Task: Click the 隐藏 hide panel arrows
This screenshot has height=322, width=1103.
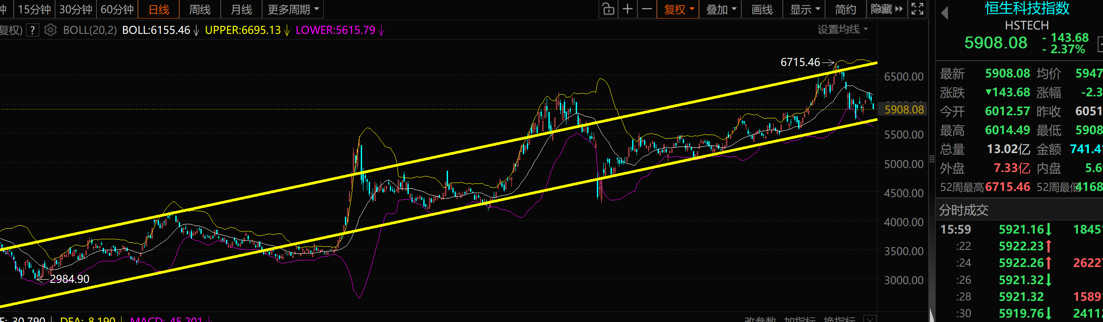Action: click(x=886, y=9)
